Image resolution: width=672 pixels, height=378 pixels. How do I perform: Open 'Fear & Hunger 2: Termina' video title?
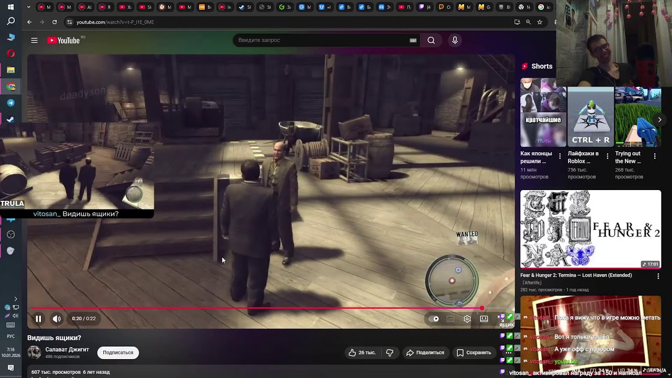click(576, 275)
